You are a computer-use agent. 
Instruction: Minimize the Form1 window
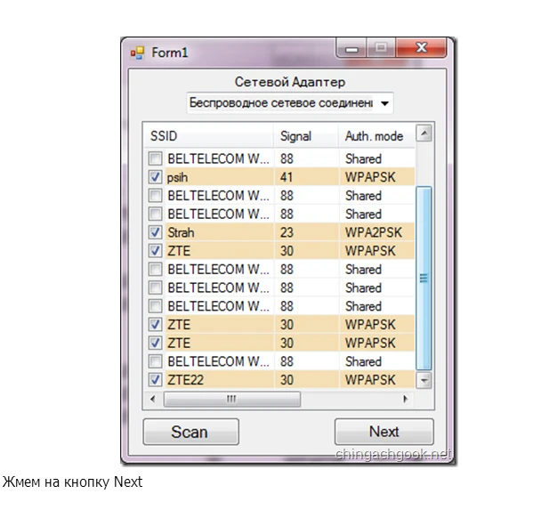351,48
